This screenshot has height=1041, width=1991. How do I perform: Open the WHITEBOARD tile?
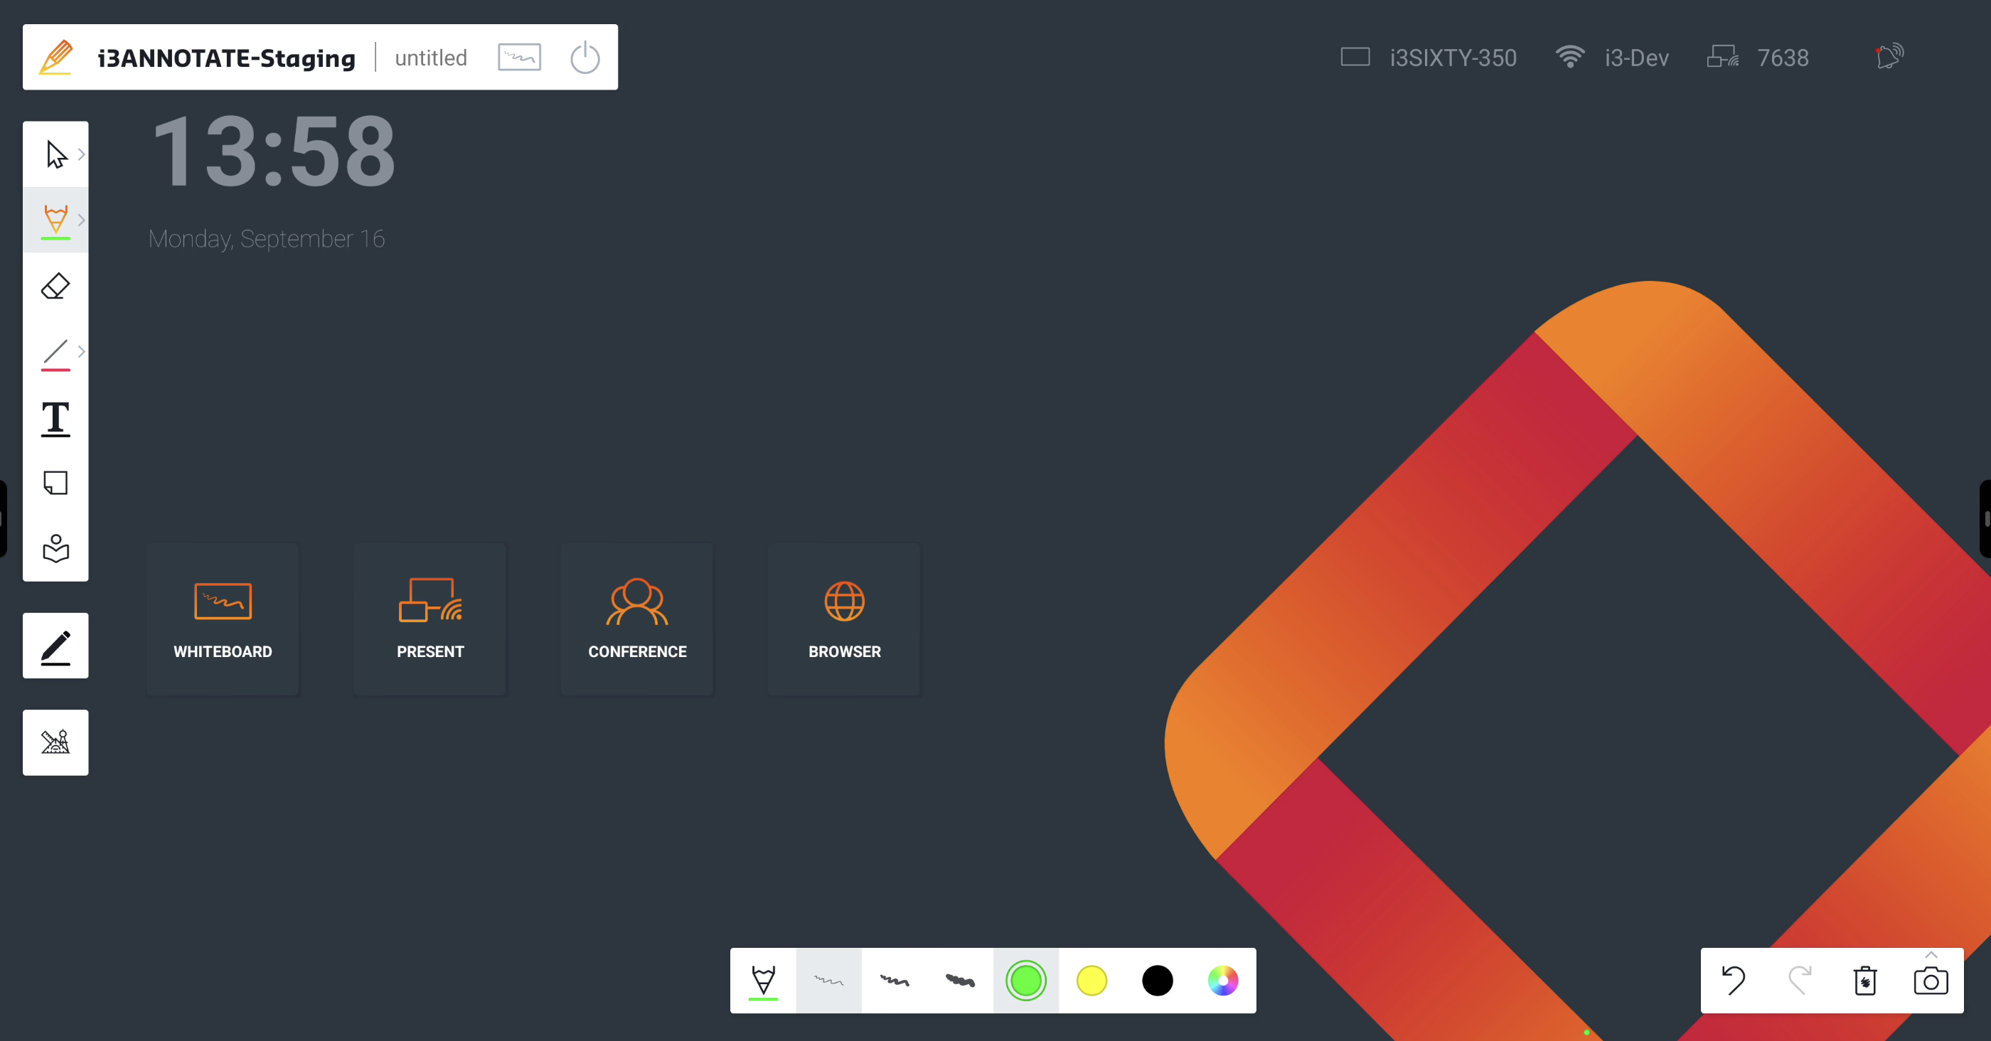(x=223, y=619)
